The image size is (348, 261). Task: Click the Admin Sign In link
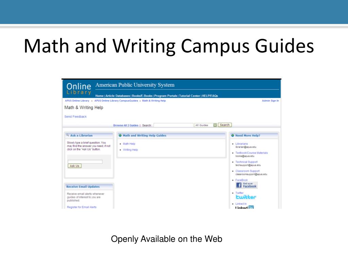270,101
